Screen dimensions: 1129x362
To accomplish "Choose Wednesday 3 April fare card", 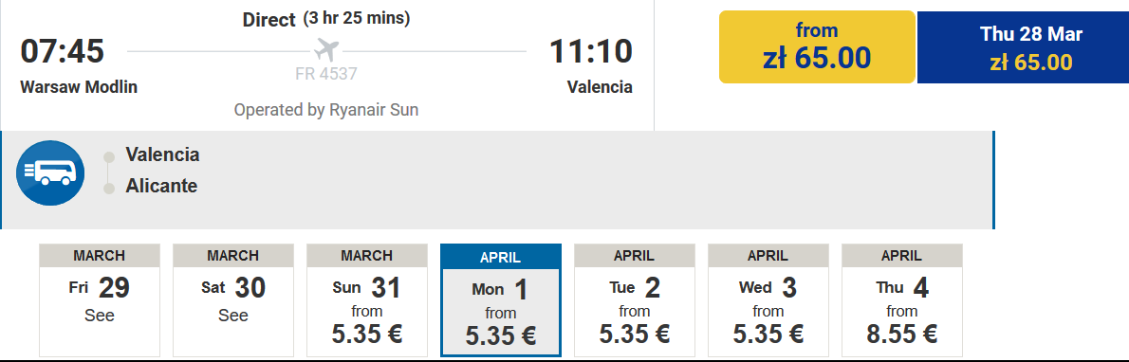I will click(768, 300).
